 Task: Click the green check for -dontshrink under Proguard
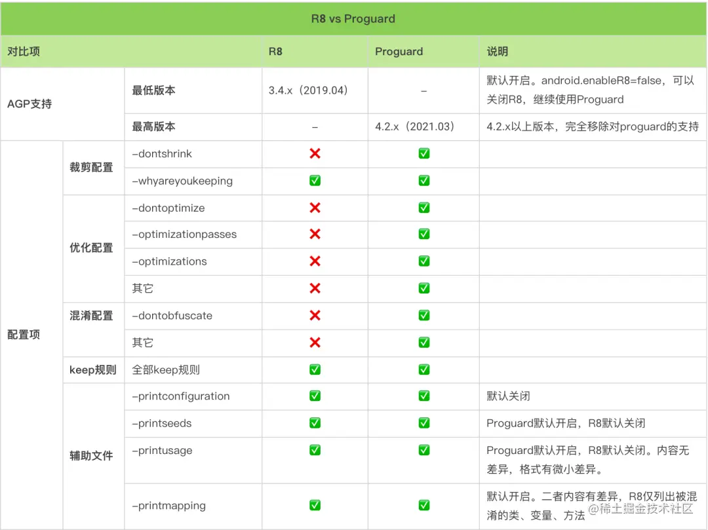pyautogui.click(x=424, y=153)
